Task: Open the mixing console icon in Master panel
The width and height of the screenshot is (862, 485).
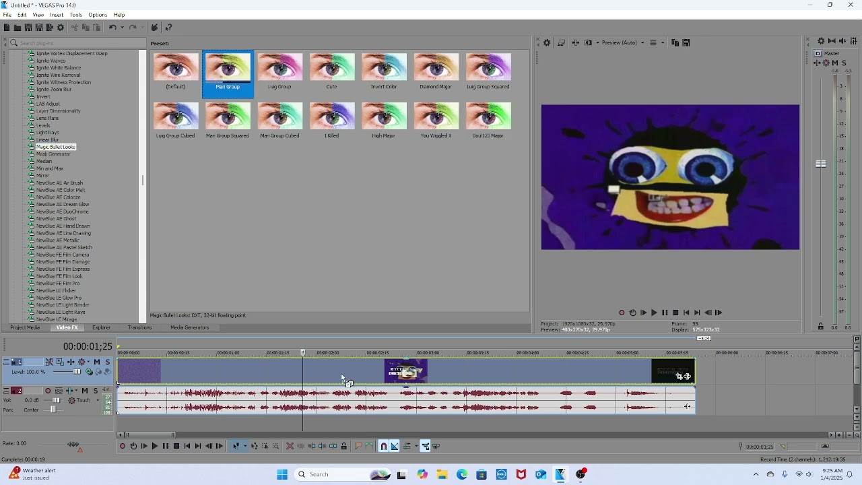Action: click(853, 42)
